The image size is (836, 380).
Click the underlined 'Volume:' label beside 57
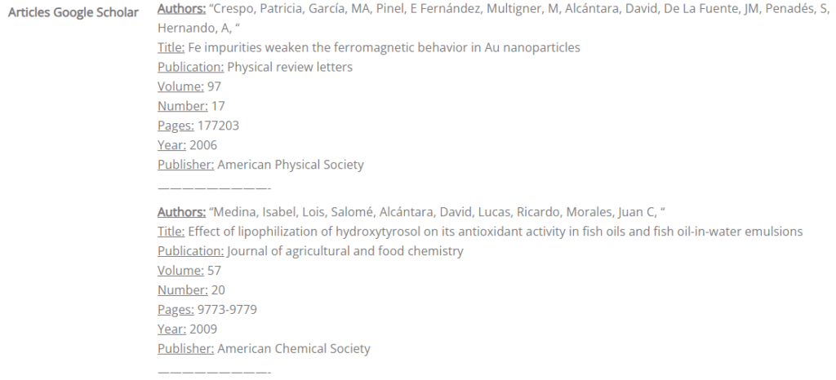tap(180, 270)
